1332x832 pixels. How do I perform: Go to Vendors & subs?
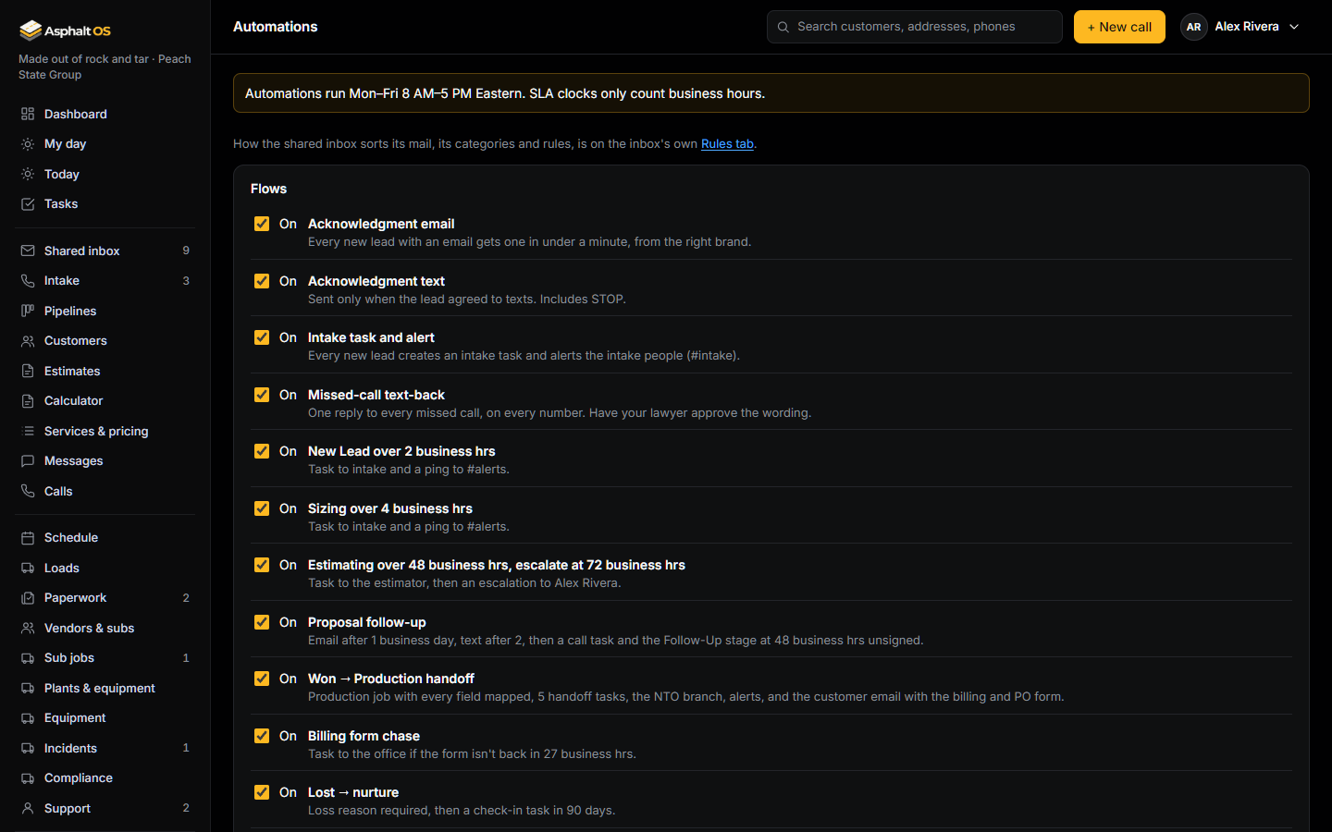click(105, 628)
